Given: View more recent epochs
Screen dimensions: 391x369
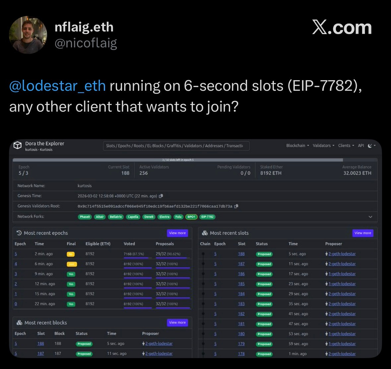Looking at the screenshot, I should pos(177,233).
